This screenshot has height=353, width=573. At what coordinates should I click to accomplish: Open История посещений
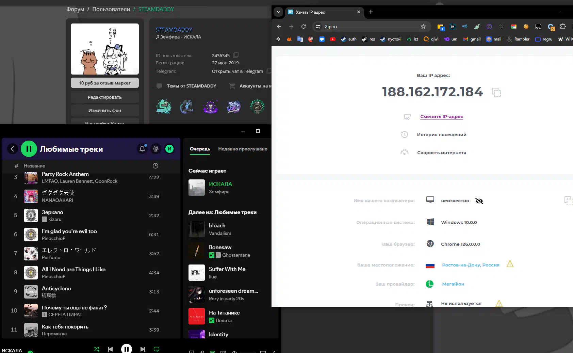pos(442,134)
